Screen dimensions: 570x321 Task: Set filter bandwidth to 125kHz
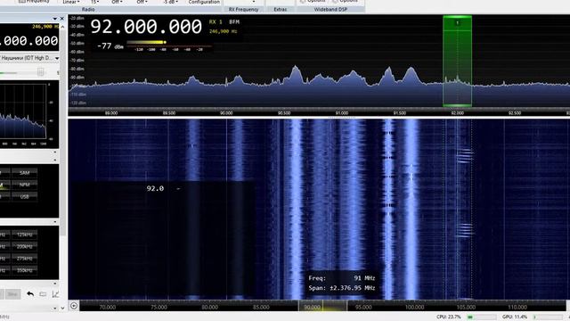pyautogui.click(x=24, y=235)
